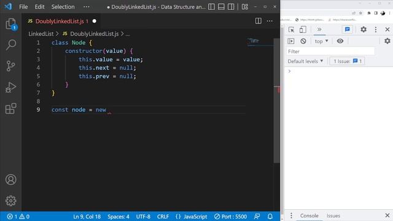The width and height of the screenshot is (393, 221).
Task: Click DoublyLinkedList.js in breadcrumb
Action: click(x=94, y=34)
